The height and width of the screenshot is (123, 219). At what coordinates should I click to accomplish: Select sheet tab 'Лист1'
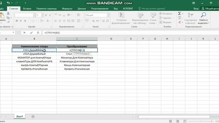point(20,117)
